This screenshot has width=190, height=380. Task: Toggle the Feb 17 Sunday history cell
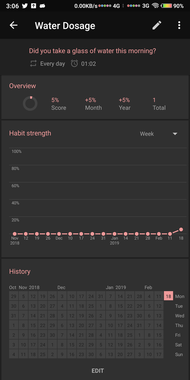[159, 354]
